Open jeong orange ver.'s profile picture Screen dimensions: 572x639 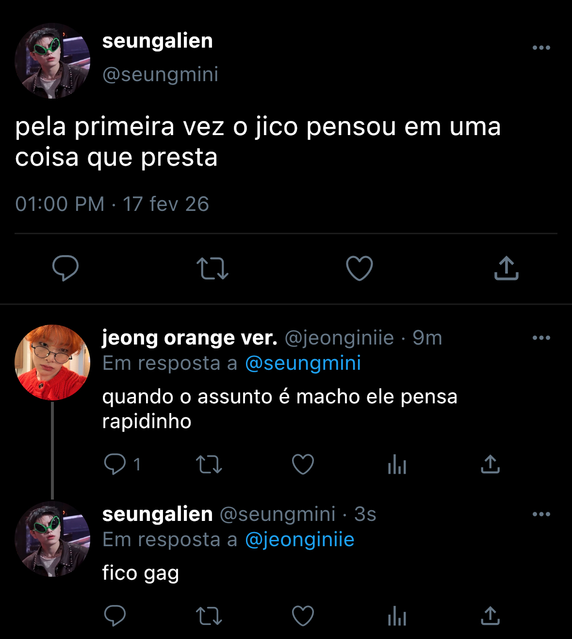click(52, 363)
